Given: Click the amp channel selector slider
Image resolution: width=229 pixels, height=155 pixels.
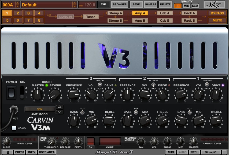Looking at the screenshot, I should coord(22,93).
